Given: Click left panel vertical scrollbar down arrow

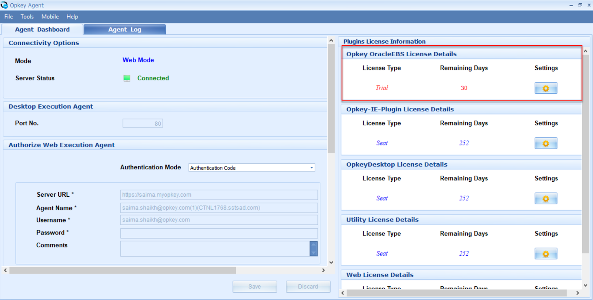Looking at the screenshot, I should (331, 262).
